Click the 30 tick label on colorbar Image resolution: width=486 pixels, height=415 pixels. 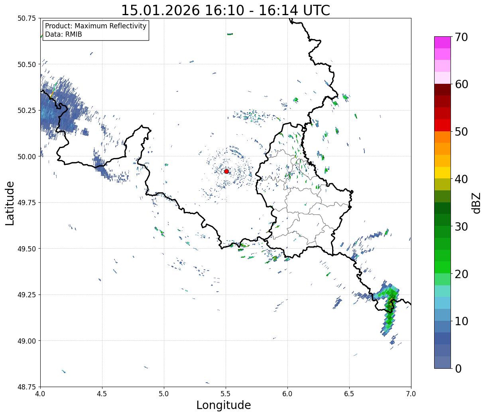click(461, 227)
